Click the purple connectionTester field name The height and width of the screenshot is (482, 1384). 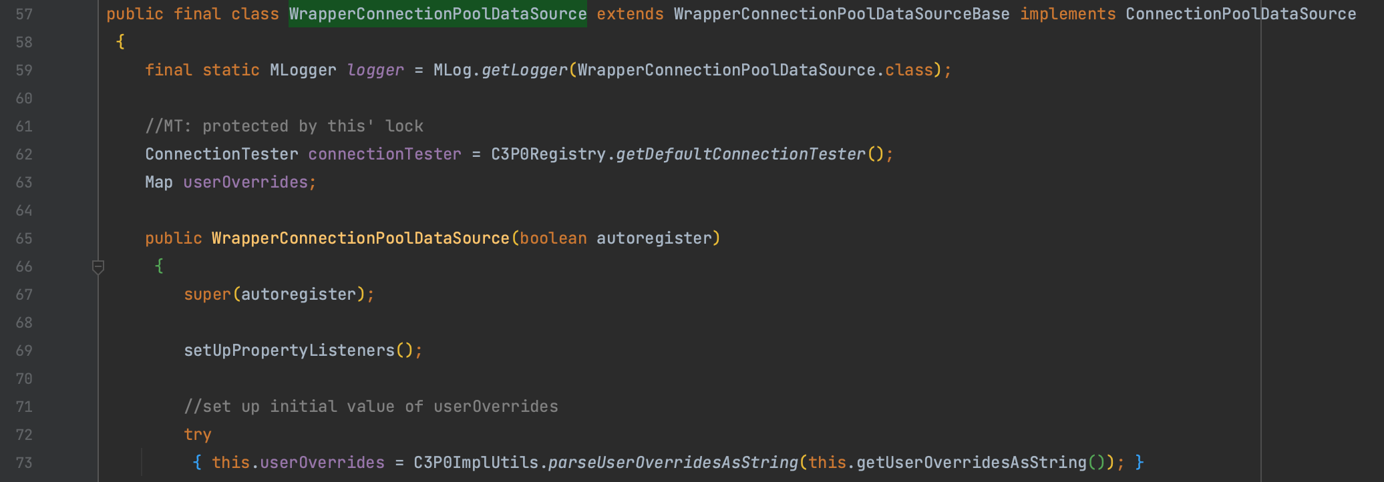pos(385,154)
